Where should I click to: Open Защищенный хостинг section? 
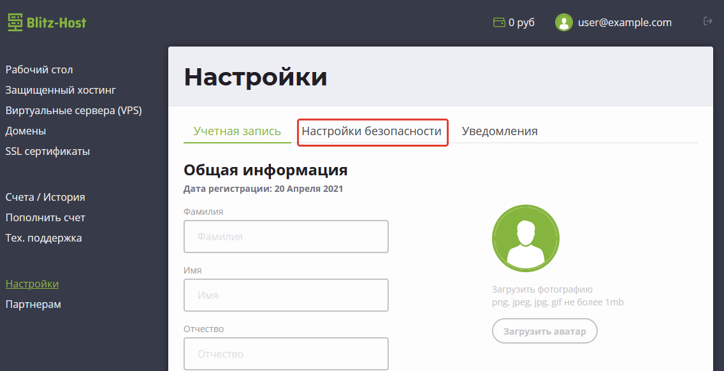[x=61, y=90]
